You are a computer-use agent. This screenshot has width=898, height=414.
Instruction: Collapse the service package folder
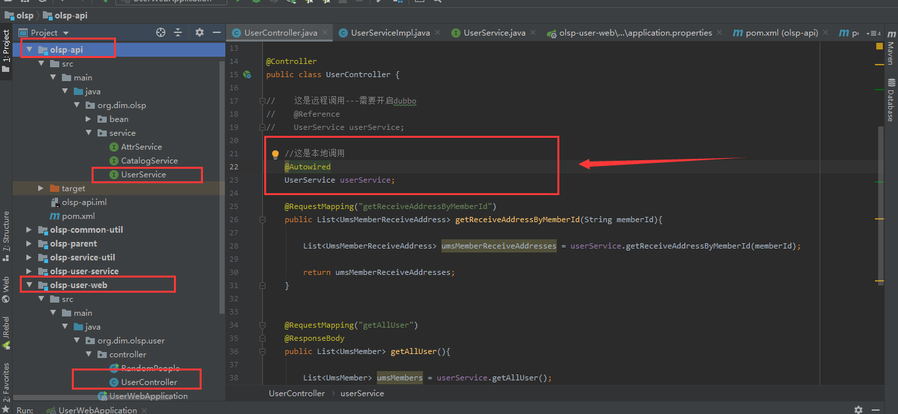[x=89, y=133]
